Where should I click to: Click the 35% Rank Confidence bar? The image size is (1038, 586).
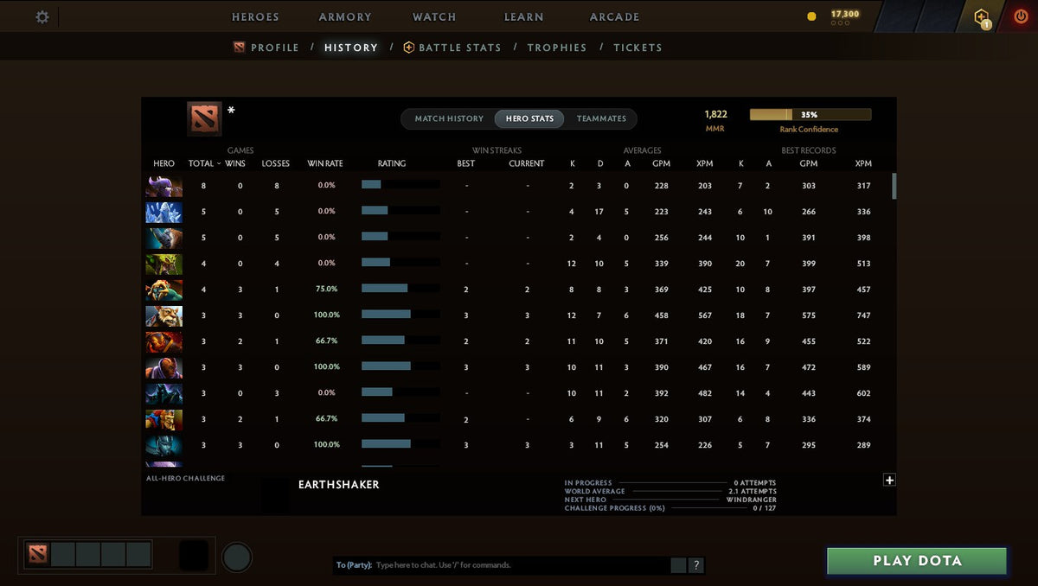click(810, 114)
